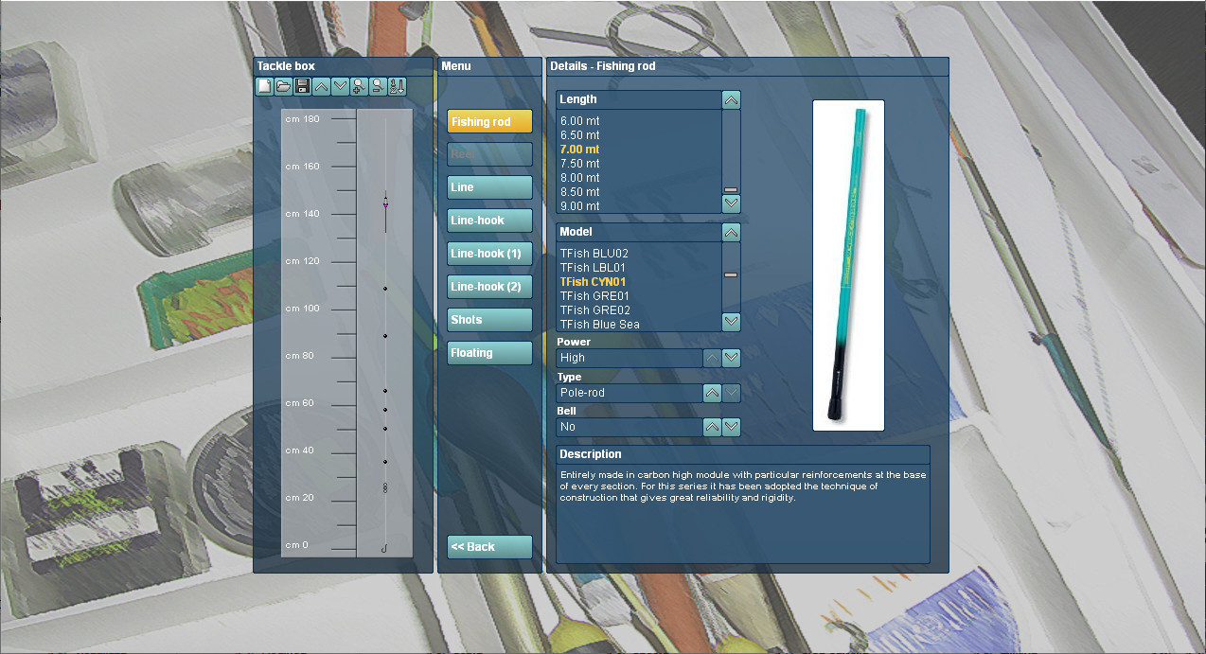Step Bell option down
This screenshot has height=654, width=1206.
coord(731,427)
